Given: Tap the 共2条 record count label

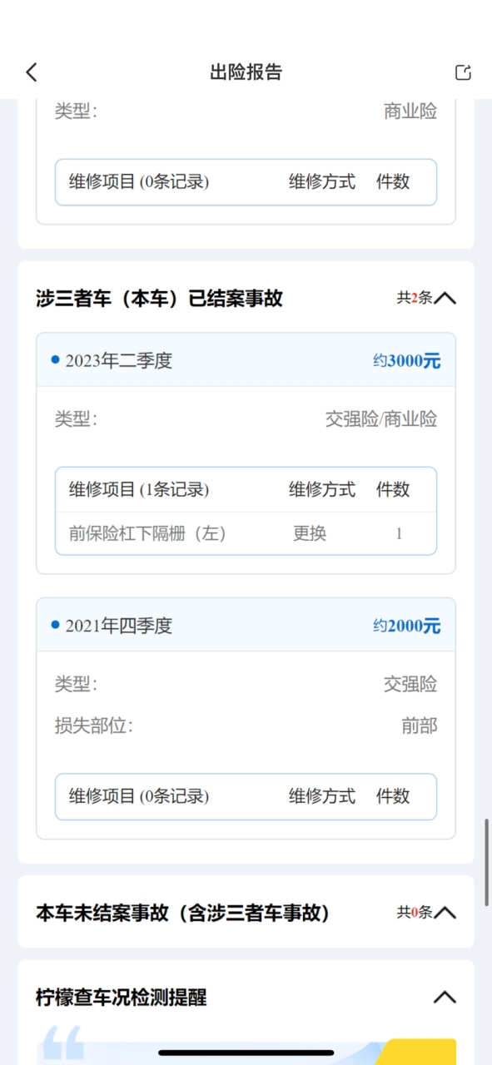Looking at the screenshot, I should point(414,298).
